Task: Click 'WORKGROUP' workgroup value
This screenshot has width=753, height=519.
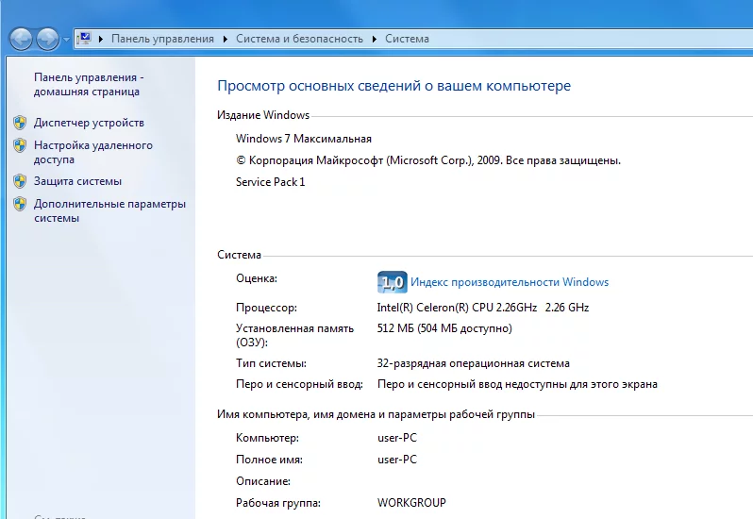Action: (x=411, y=503)
